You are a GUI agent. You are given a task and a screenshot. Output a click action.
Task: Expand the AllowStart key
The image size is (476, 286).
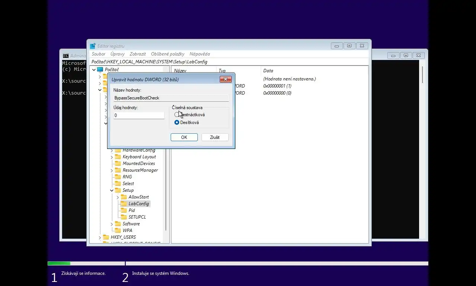point(118,197)
